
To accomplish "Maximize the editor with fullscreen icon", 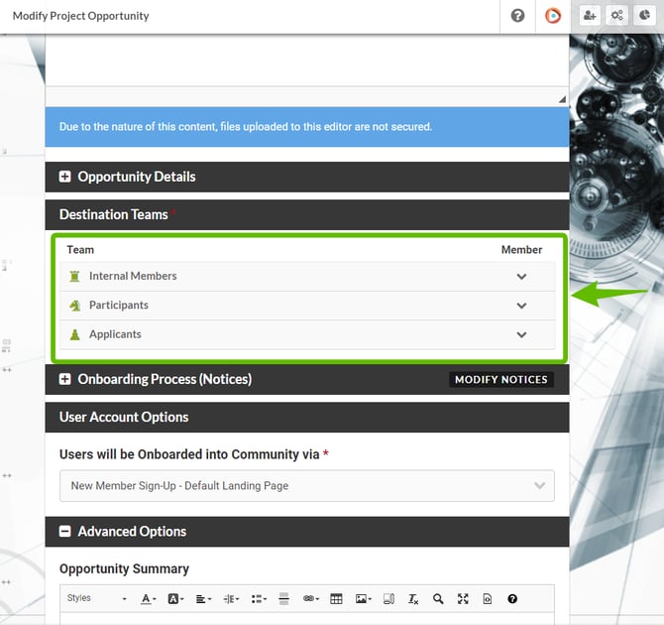I will [x=463, y=599].
